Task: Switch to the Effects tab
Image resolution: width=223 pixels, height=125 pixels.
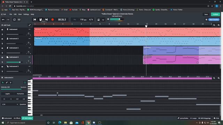Action: click(17, 118)
